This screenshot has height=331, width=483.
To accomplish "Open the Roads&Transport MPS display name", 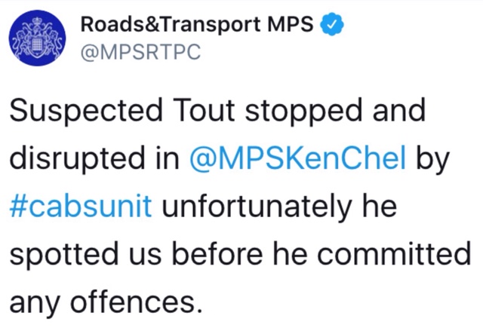I will 197,24.
